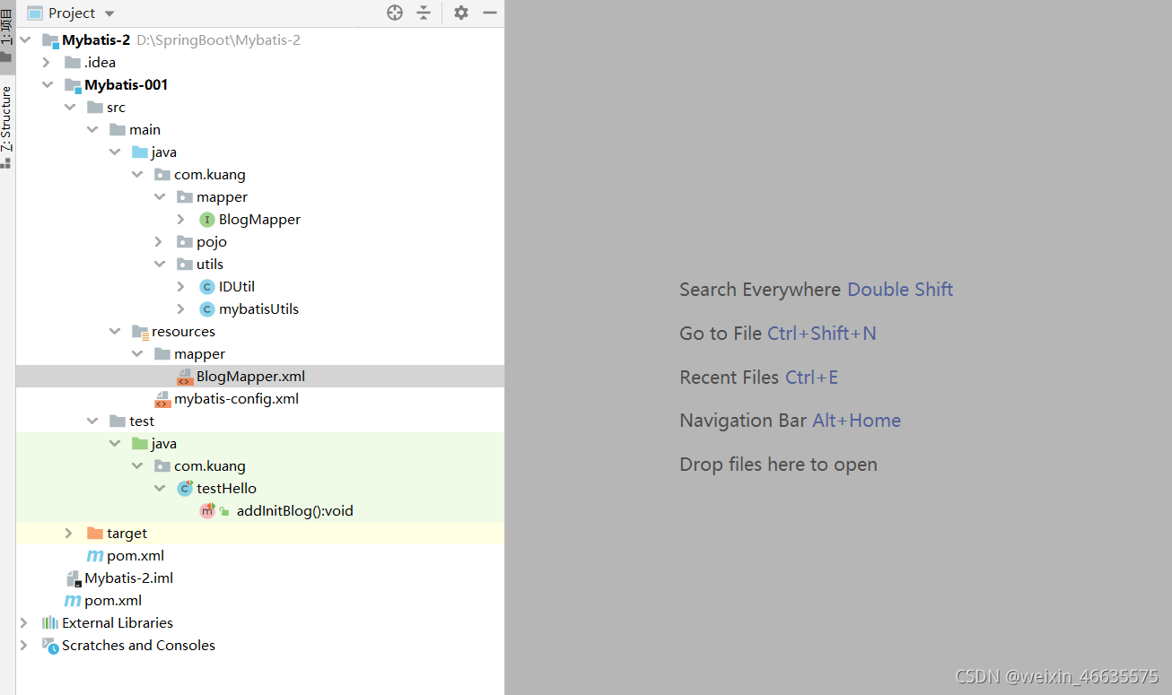Screen dimensions: 1172x695
Task: Click the mapper package icon under com.kuang
Action: (185, 196)
